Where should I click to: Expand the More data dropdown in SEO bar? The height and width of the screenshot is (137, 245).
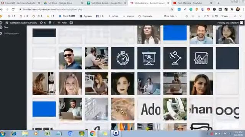click(x=170, y=16)
